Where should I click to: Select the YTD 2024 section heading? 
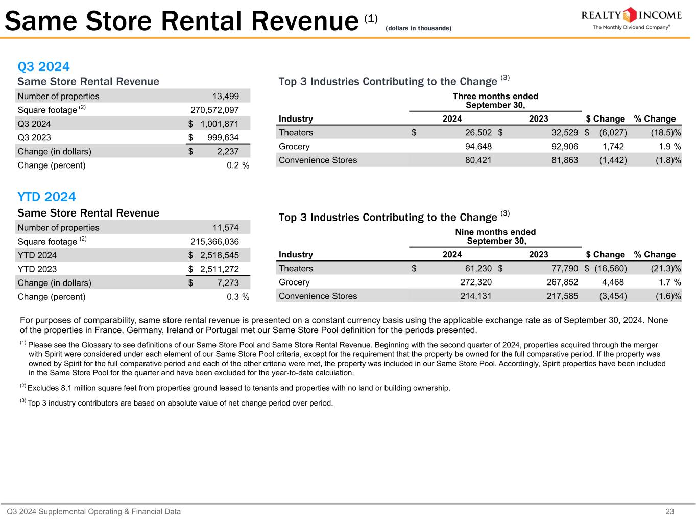(x=46, y=197)
